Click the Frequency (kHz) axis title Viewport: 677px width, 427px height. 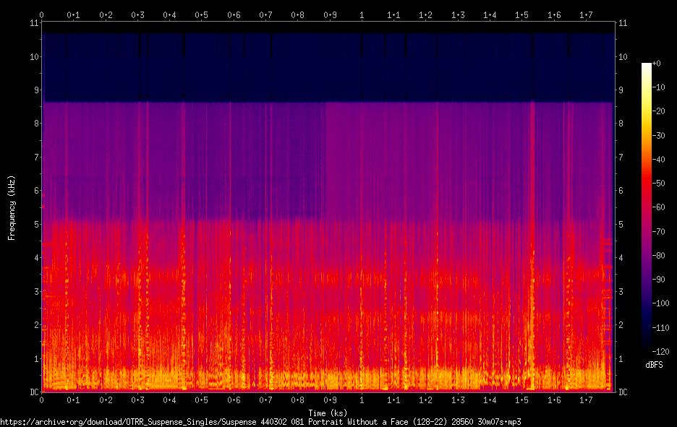coord(12,208)
